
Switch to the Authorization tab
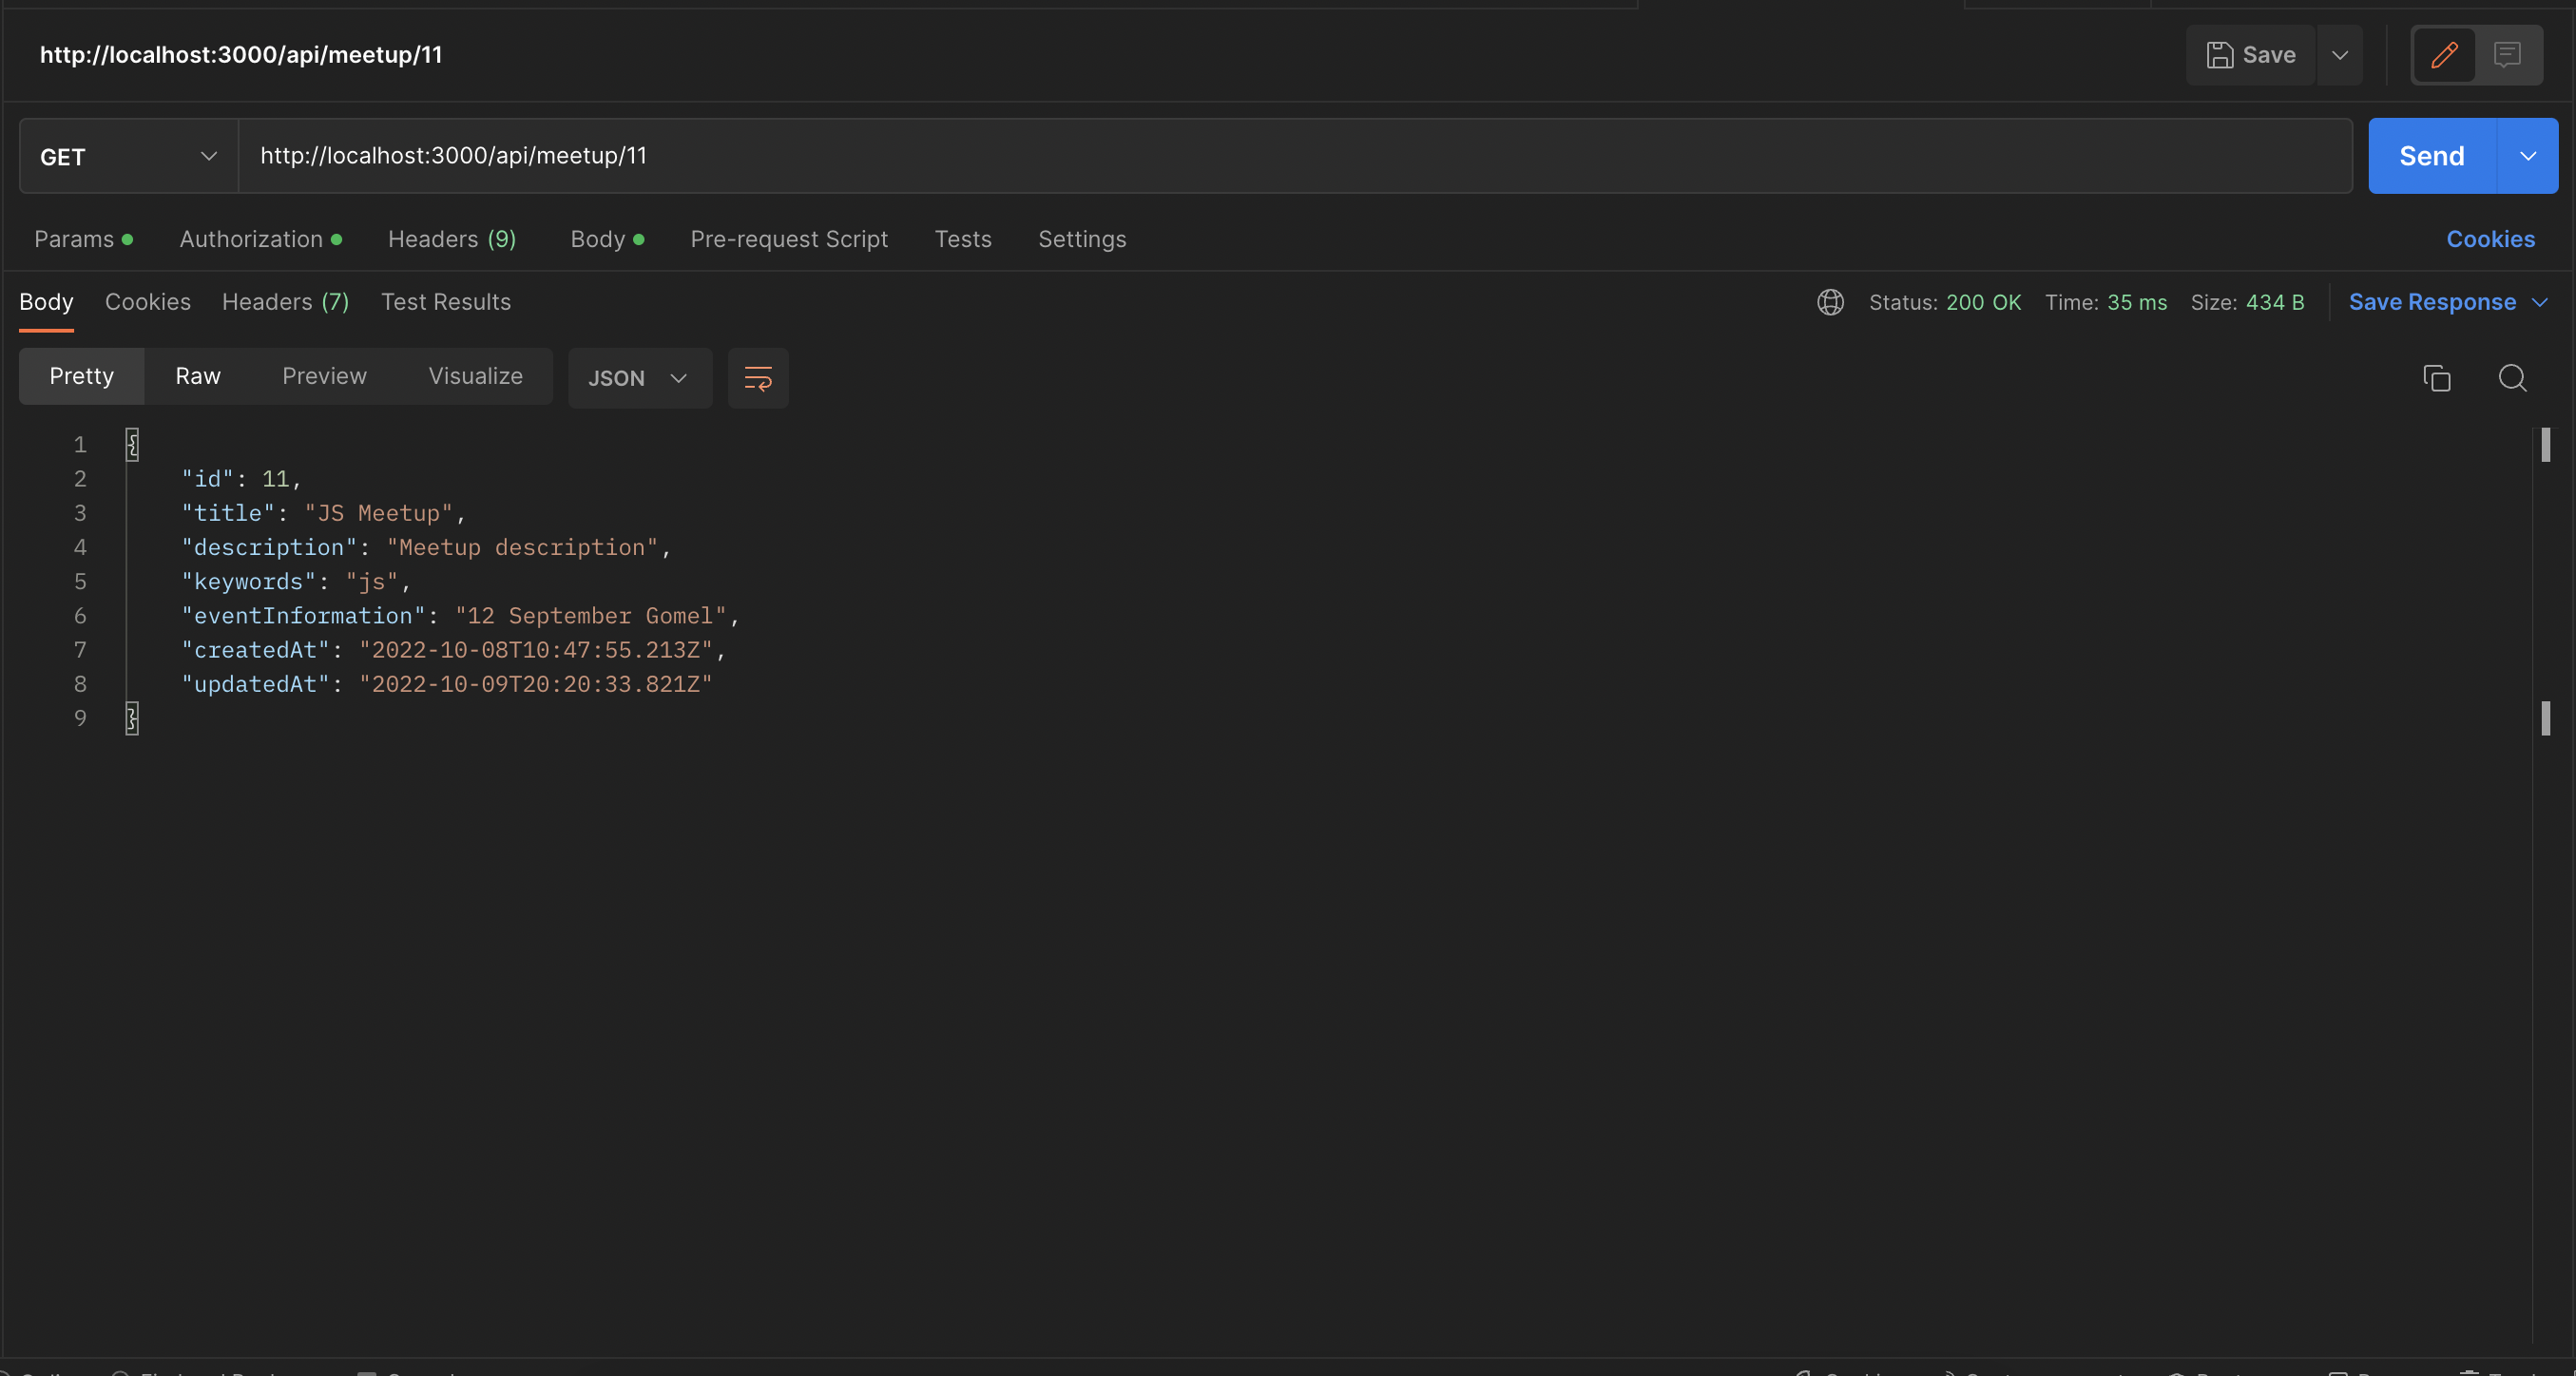tap(249, 239)
